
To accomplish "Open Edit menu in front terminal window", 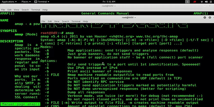I will click(x=50, y=21).
